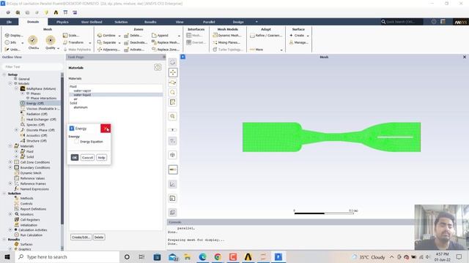Click the zoom magnifier in the viewport toolbar
Viewport: 469px width, 263px height.
[173, 93]
